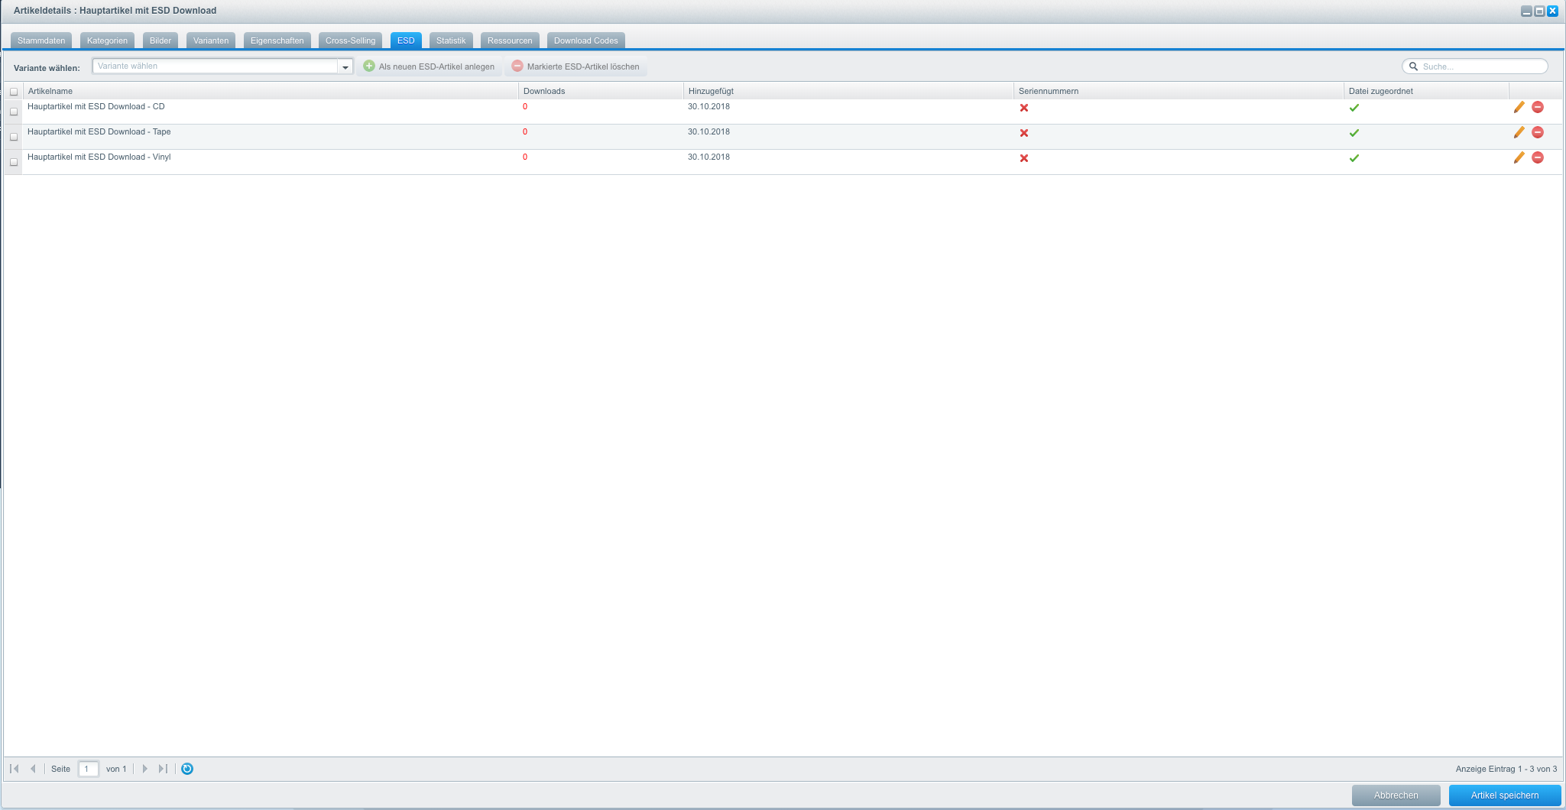
Task: Click the Artikel speichern button
Action: 1505,795
